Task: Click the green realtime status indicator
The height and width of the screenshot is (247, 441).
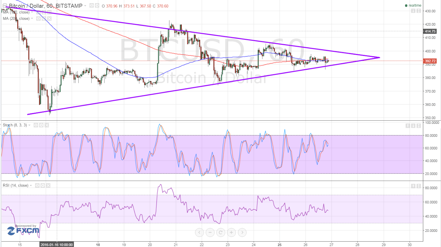Action: click(x=413, y=5)
